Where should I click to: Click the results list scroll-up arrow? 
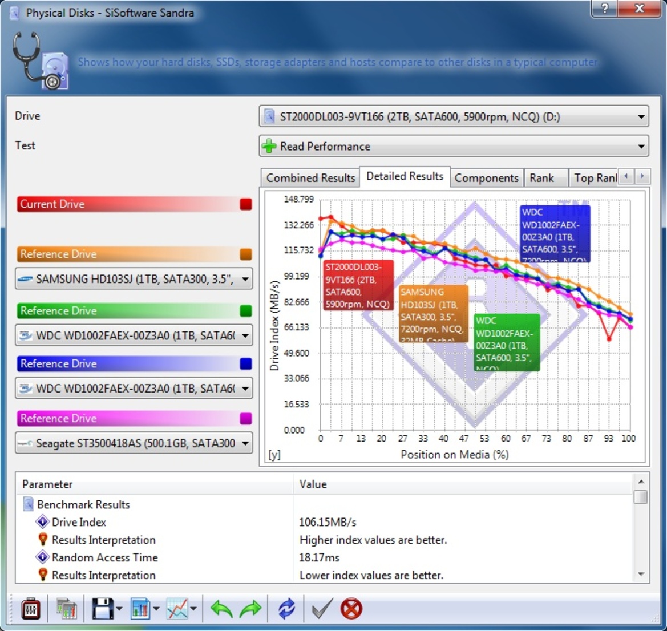(x=641, y=482)
